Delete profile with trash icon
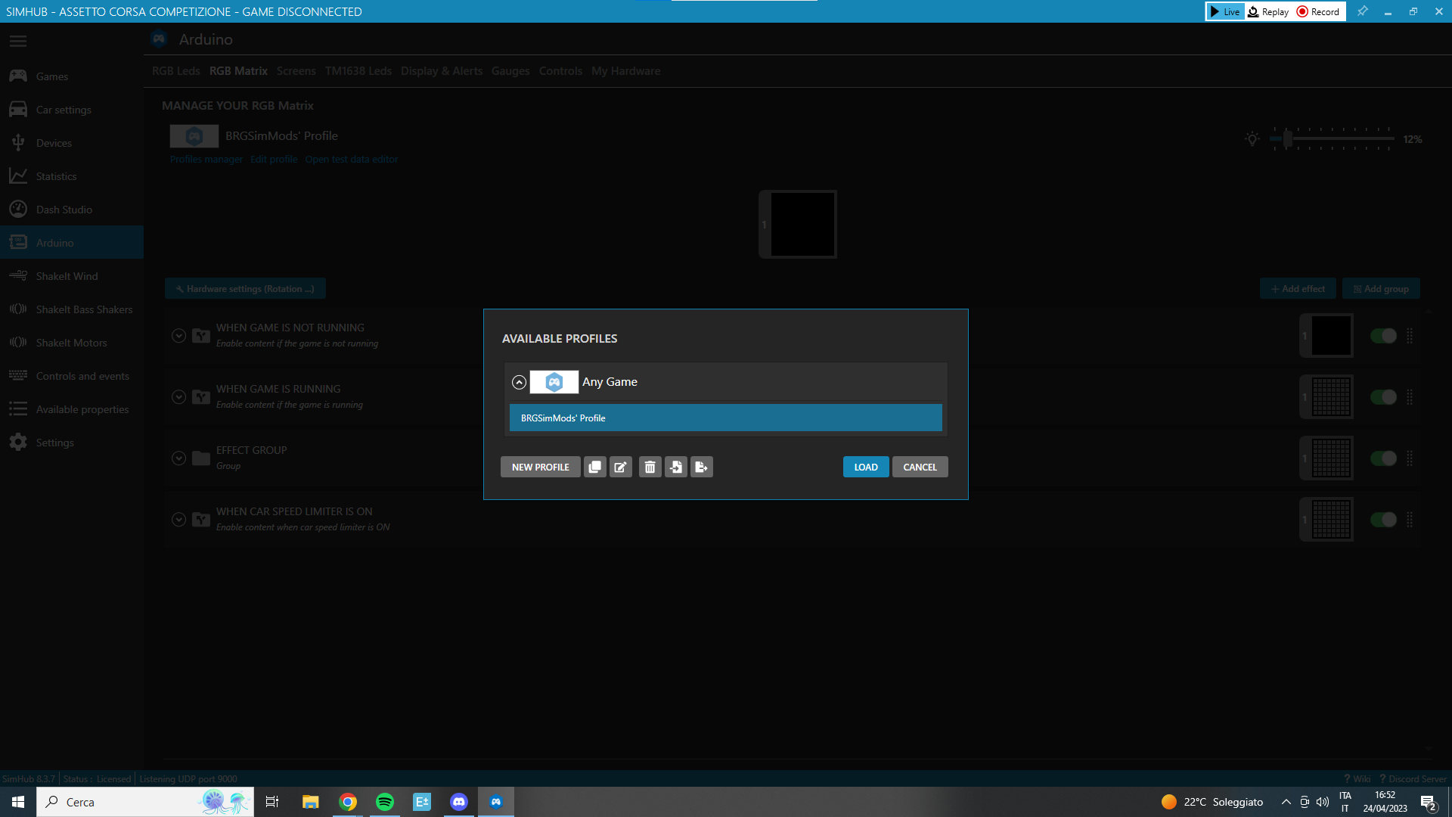 click(x=650, y=467)
